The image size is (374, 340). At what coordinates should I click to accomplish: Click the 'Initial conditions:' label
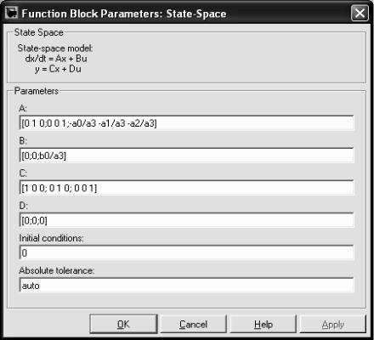pos(51,238)
